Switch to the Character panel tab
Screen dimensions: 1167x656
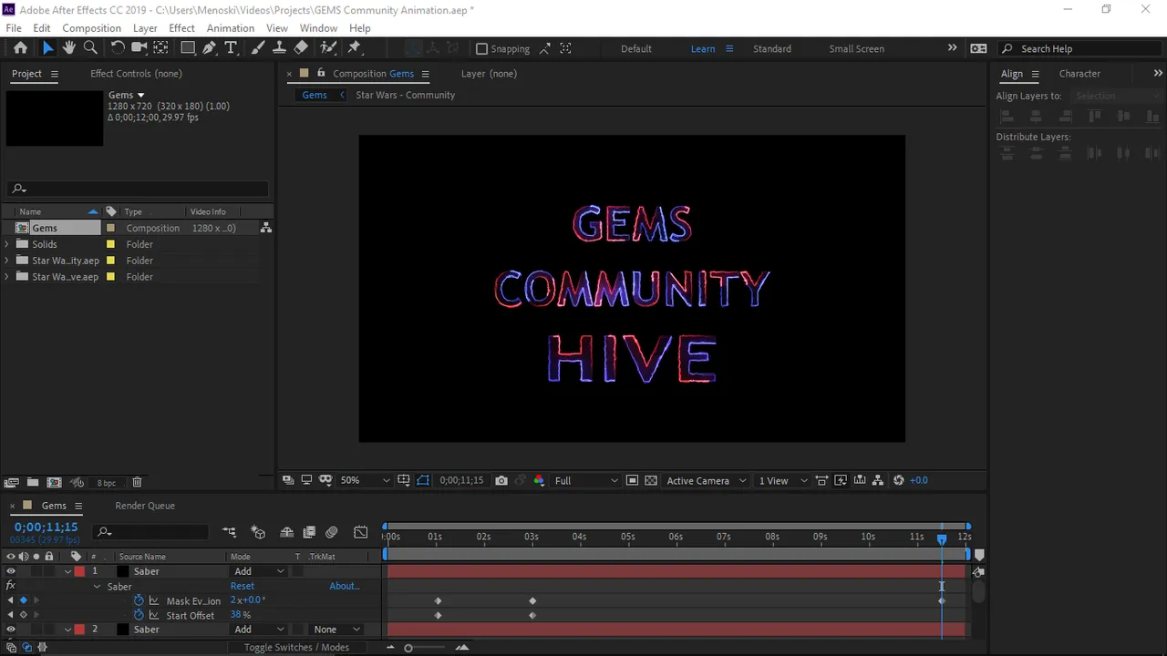[x=1079, y=74]
